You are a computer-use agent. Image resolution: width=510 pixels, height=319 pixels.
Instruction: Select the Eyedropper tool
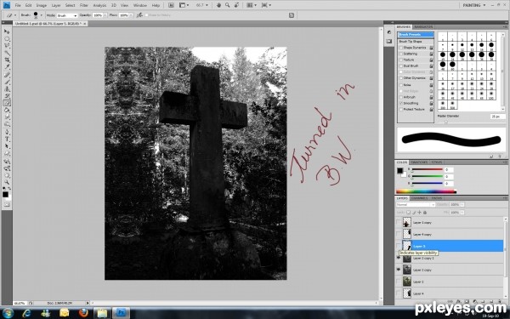tap(7, 67)
